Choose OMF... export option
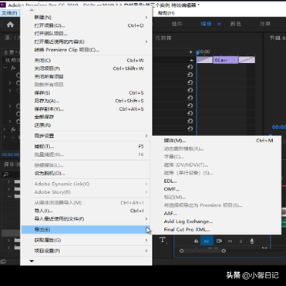The height and width of the screenshot is (286, 286). click(x=216, y=189)
